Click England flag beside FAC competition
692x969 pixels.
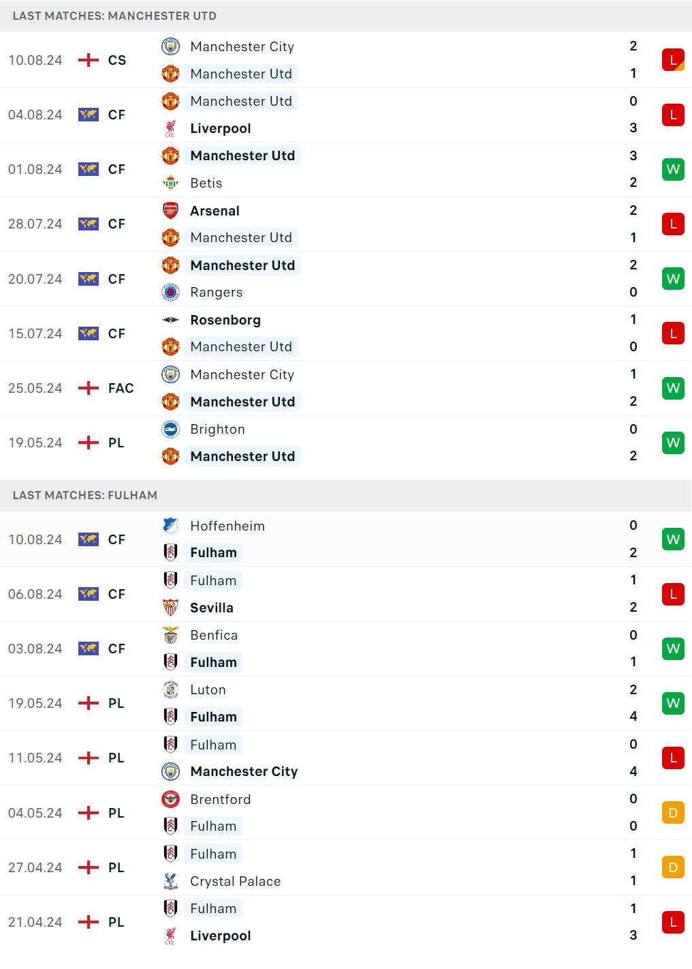tap(89, 388)
